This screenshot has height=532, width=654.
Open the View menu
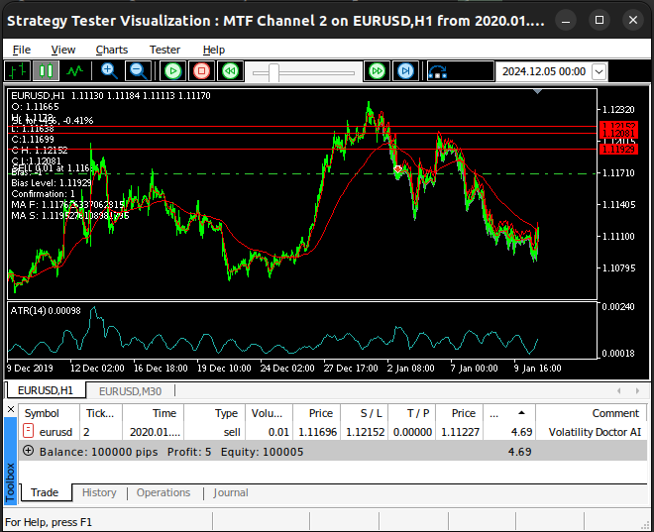63,50
